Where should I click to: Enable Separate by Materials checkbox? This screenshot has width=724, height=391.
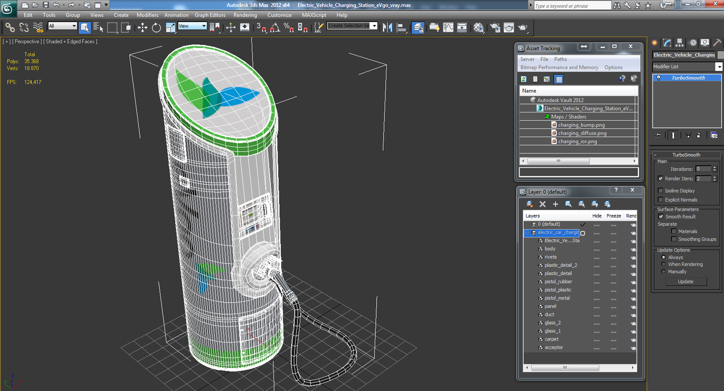674,231
